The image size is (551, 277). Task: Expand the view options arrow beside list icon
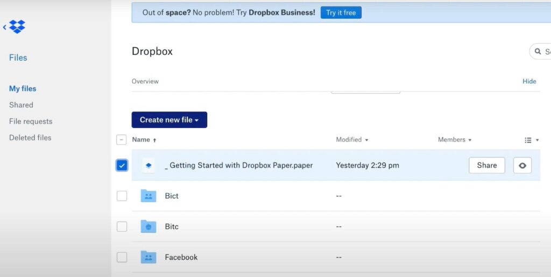pyautogui.click(x=537, y=140)
